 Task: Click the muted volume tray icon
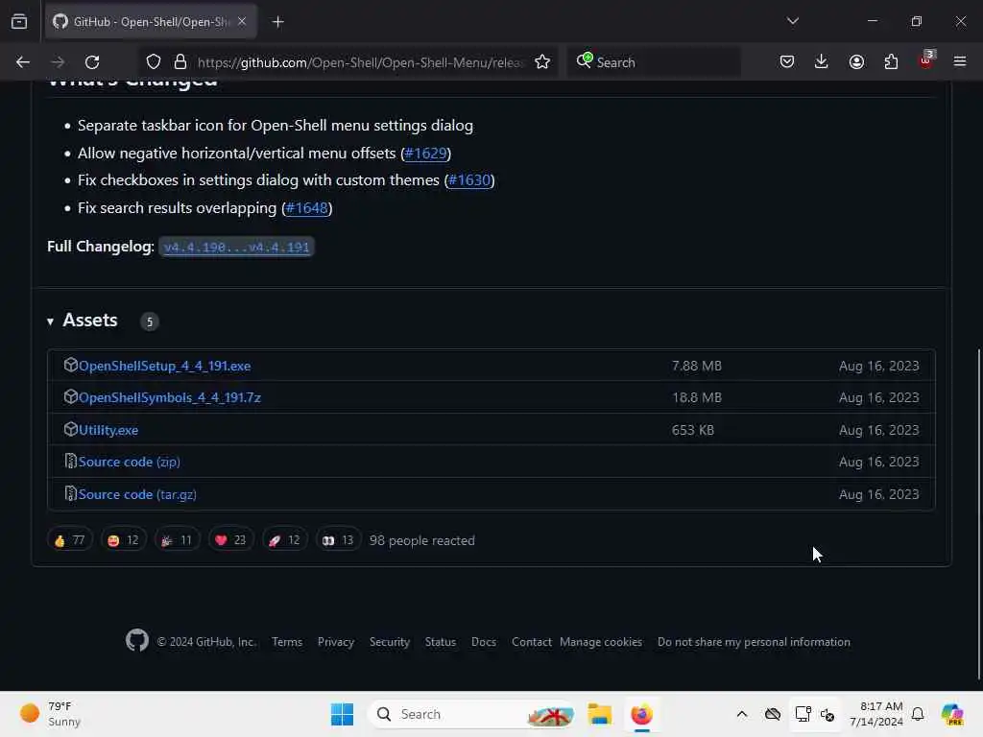click(827, 714)
